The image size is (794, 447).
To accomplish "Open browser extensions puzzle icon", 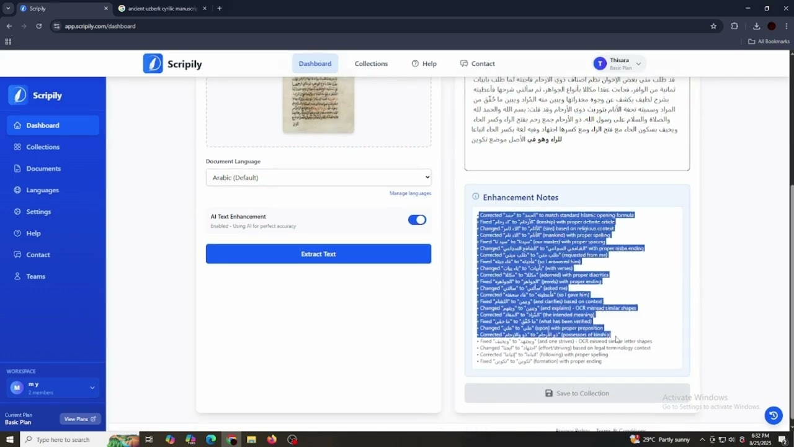I will (734, 26).
